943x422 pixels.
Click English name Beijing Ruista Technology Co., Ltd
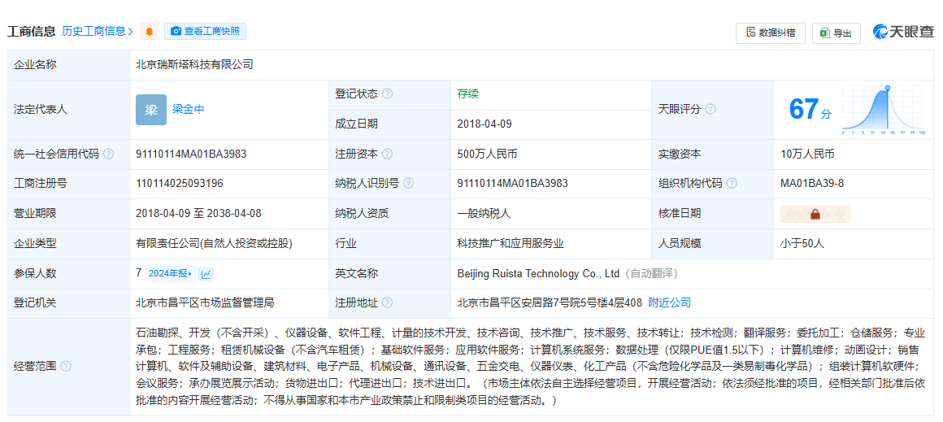pyautogui.click(x=538, y=273)
